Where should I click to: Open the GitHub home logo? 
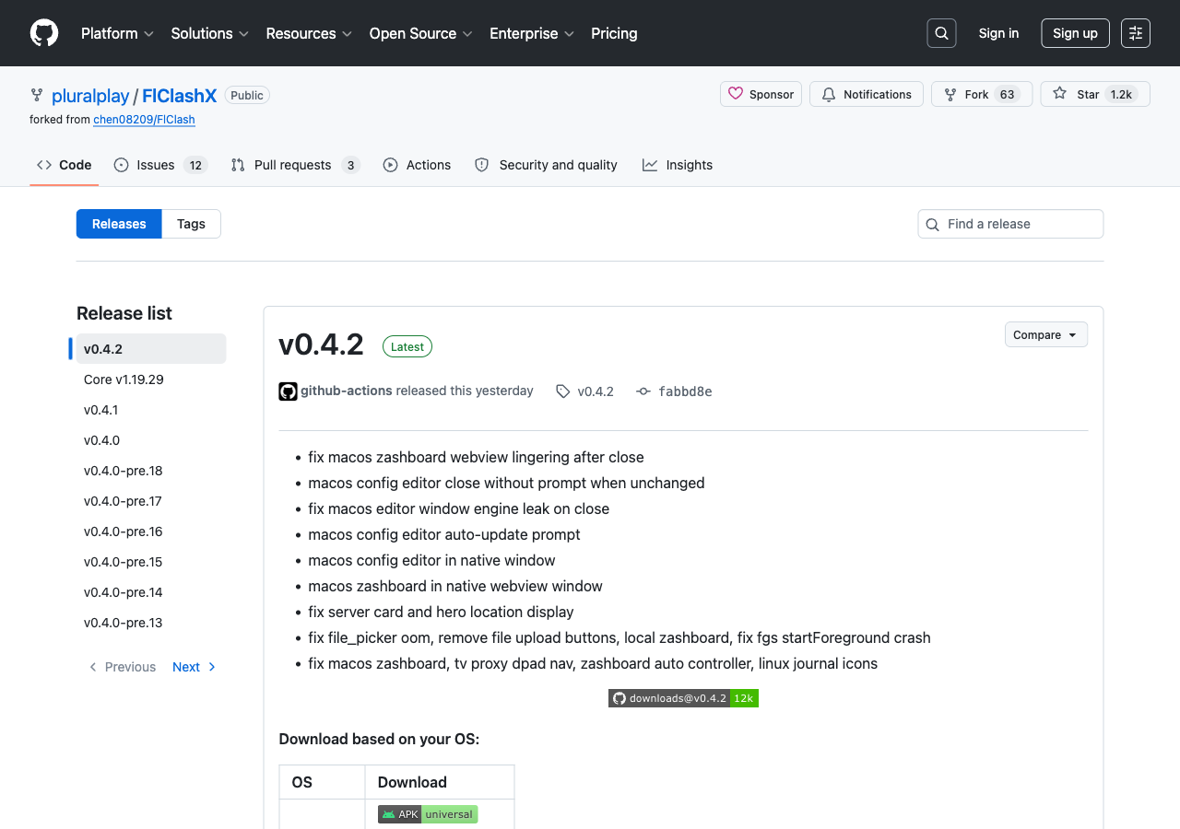click(44, 33)
